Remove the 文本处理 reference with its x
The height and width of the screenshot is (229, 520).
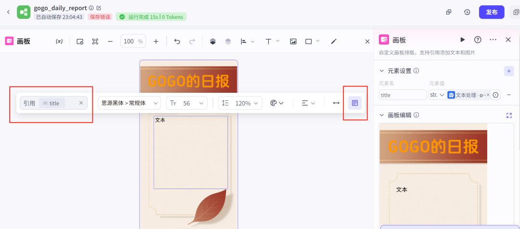[x=488, y=95]
